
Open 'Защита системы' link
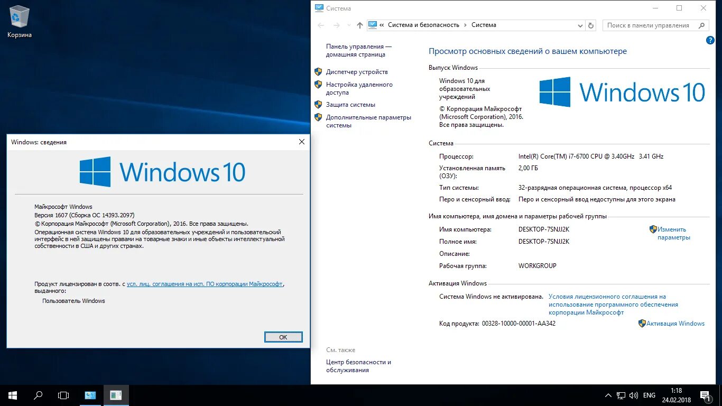tap(350, 105)
